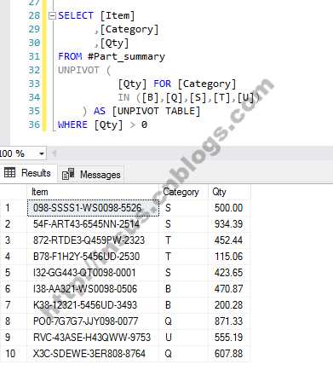Screen dimensions: 333x370
Task: Click cell K38-12321-5456UD-3493
Action: click(x=93, y=305)
